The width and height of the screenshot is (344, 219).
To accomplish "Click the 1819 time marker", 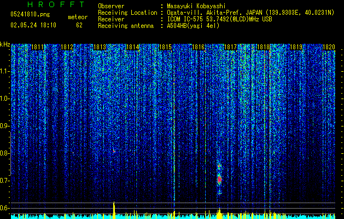I will (x=296, y=47).
